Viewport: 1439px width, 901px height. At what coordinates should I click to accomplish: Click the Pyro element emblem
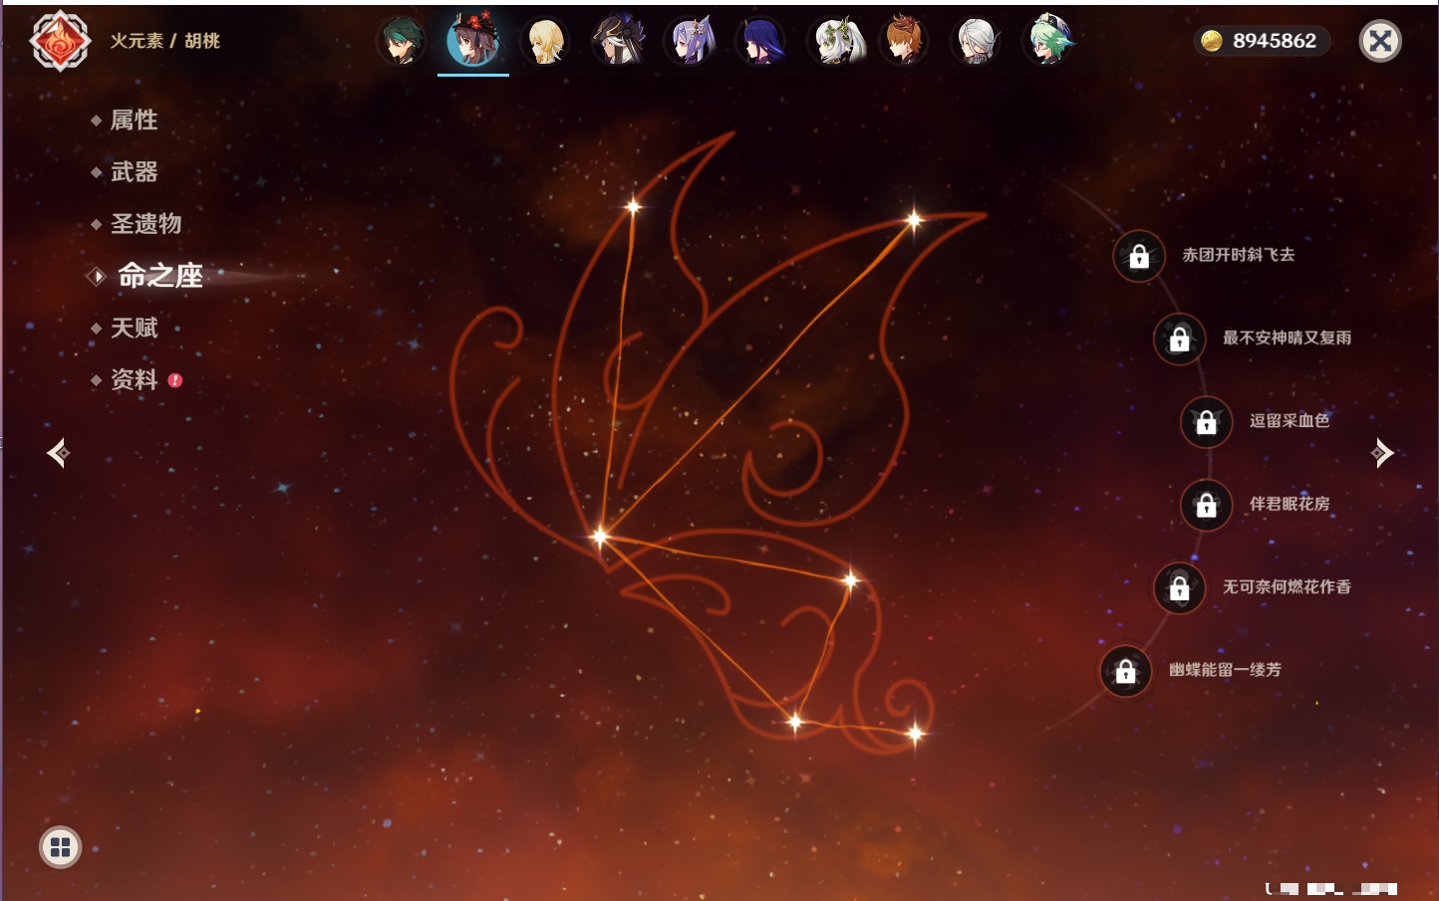60,41
